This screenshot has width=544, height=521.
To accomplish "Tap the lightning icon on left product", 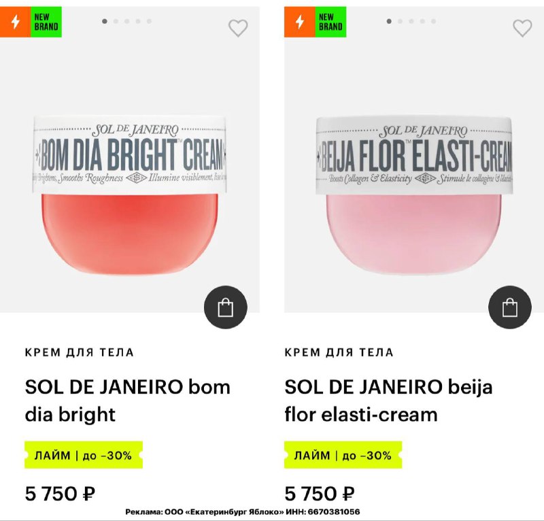I will [16, 22].
